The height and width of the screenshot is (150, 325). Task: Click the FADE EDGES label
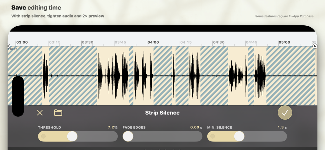pos(134,127)
